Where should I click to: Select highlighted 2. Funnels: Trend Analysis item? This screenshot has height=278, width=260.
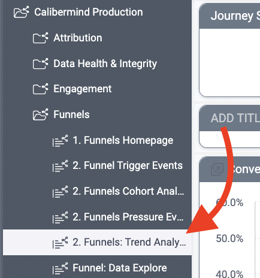[98, 242]
